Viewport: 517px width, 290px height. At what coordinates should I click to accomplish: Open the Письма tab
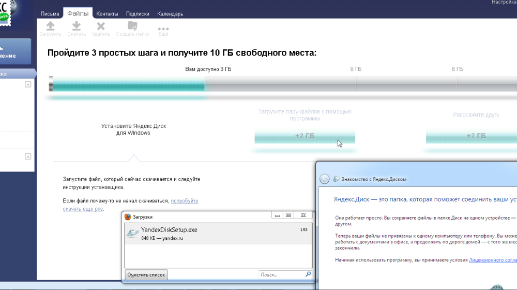click(50, 14)
